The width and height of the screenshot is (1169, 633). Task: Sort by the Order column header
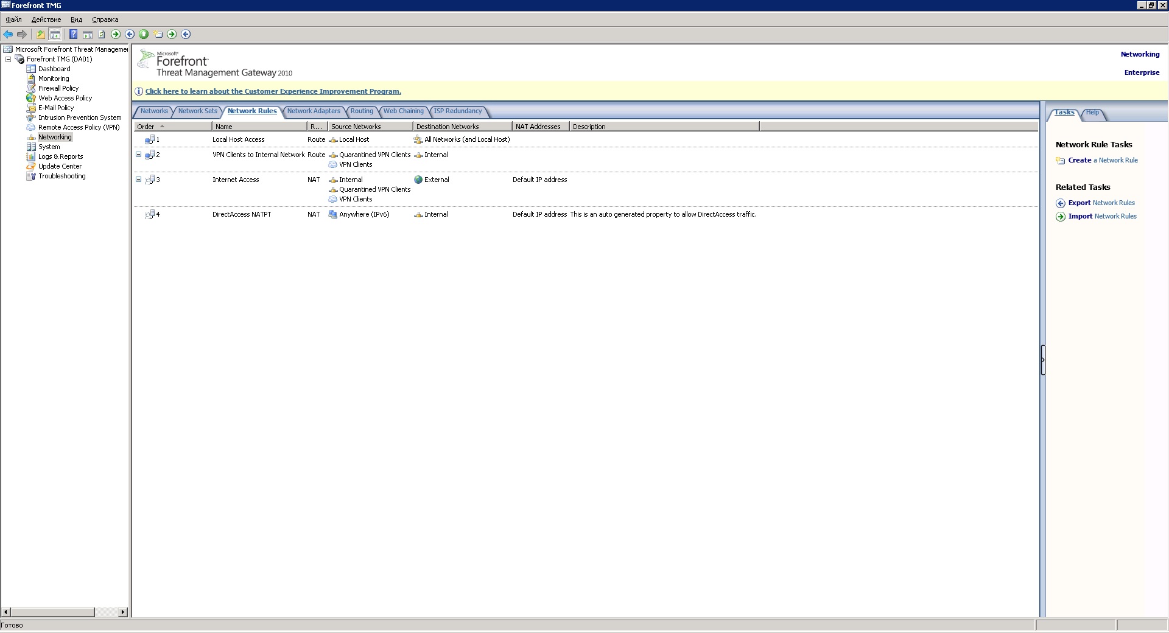(173, 127)
